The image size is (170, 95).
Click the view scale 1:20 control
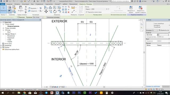point(46,87)
